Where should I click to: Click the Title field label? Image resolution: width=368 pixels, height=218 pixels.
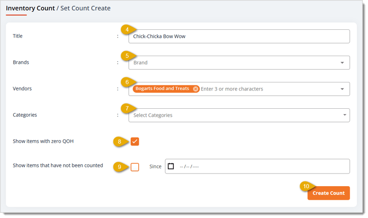click(18, 36)
